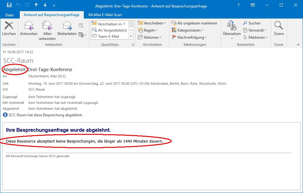Viewport: 303px width, 193px height.
Task: Open Ribbon Display Options
Action: 253,5
